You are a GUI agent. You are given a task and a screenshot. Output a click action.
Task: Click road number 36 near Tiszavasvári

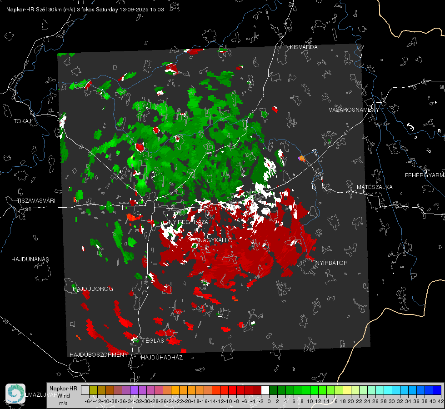(28, 209)
